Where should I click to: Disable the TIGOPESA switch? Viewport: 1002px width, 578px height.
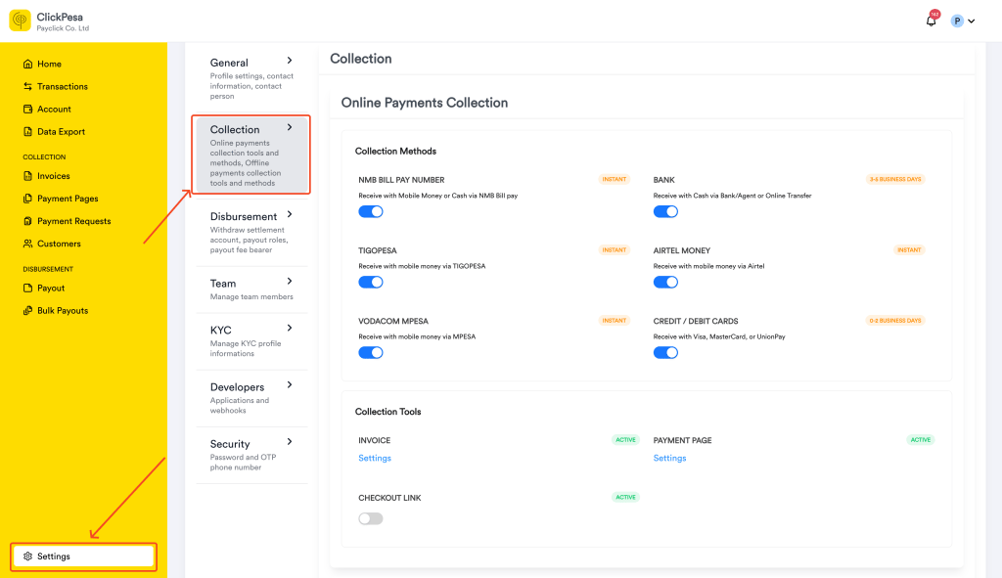tap(371, 282)
